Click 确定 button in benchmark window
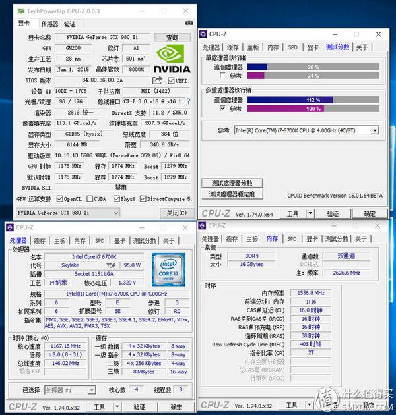 370,213
